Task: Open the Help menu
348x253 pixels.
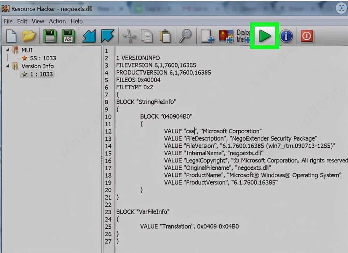Action: pos(77,21)
